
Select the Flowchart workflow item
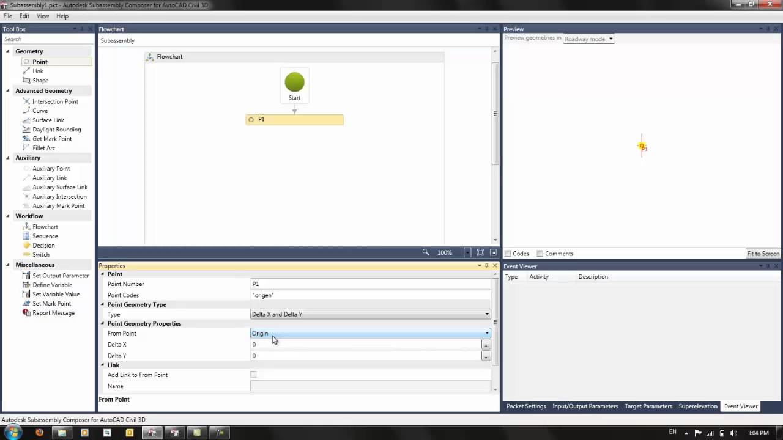(45, 226)
